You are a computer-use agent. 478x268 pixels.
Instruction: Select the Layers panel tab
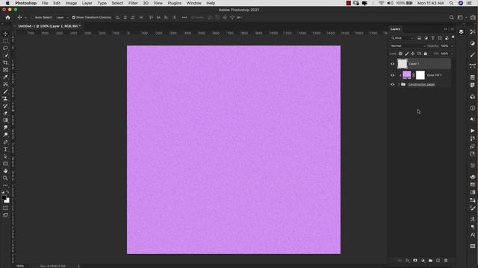[395, 29]
